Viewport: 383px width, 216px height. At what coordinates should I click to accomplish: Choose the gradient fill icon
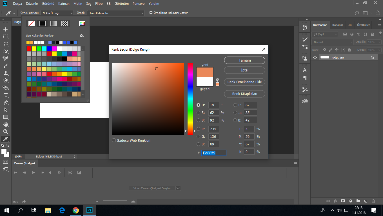pos(54,24)
